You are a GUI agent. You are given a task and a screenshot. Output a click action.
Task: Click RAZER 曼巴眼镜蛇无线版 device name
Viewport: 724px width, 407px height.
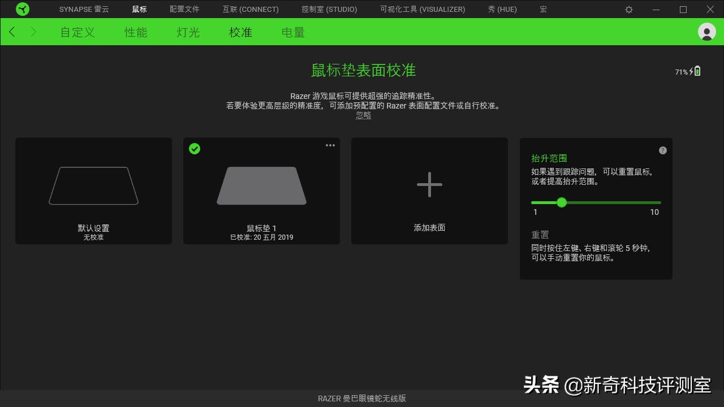click(362, 398)
